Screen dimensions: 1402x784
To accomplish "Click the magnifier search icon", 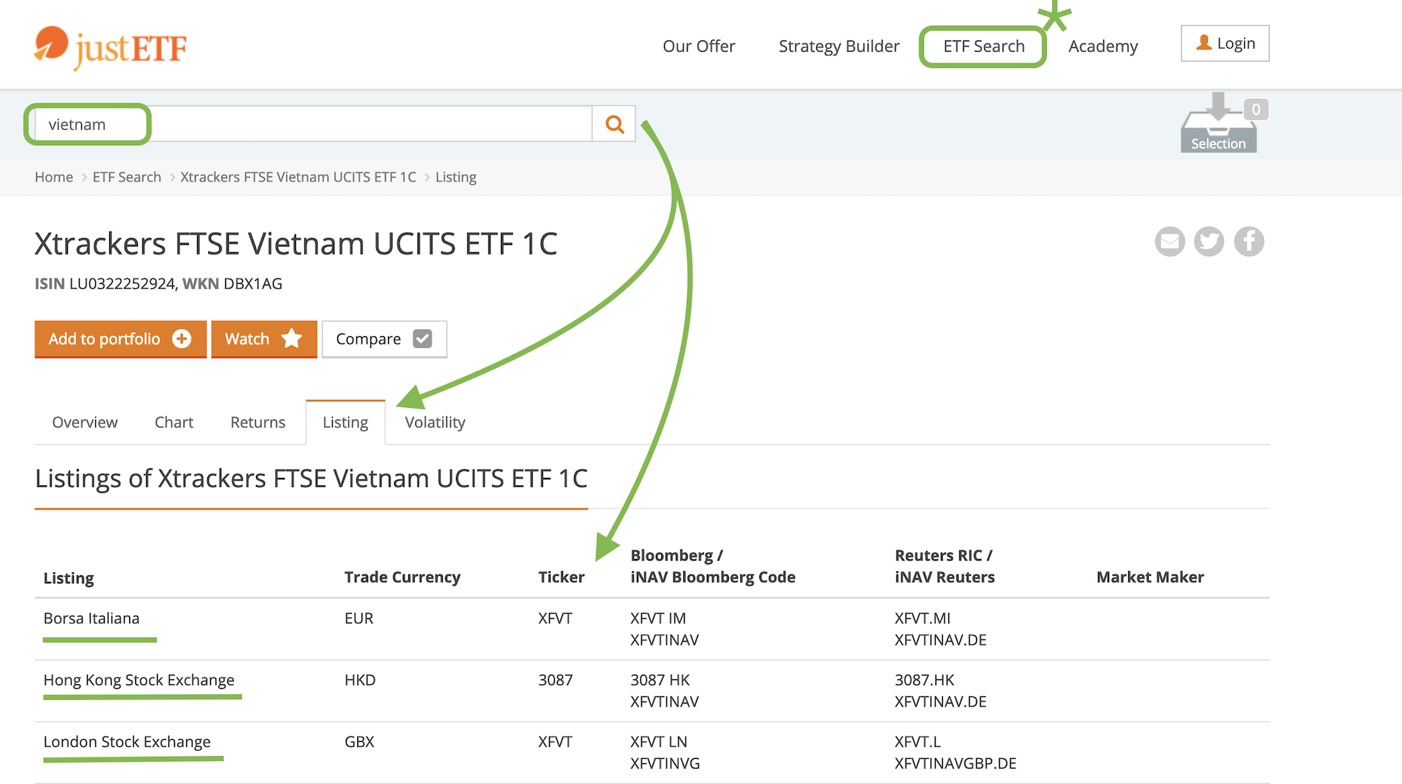I will pyautogui.click(x=614, y=124).
